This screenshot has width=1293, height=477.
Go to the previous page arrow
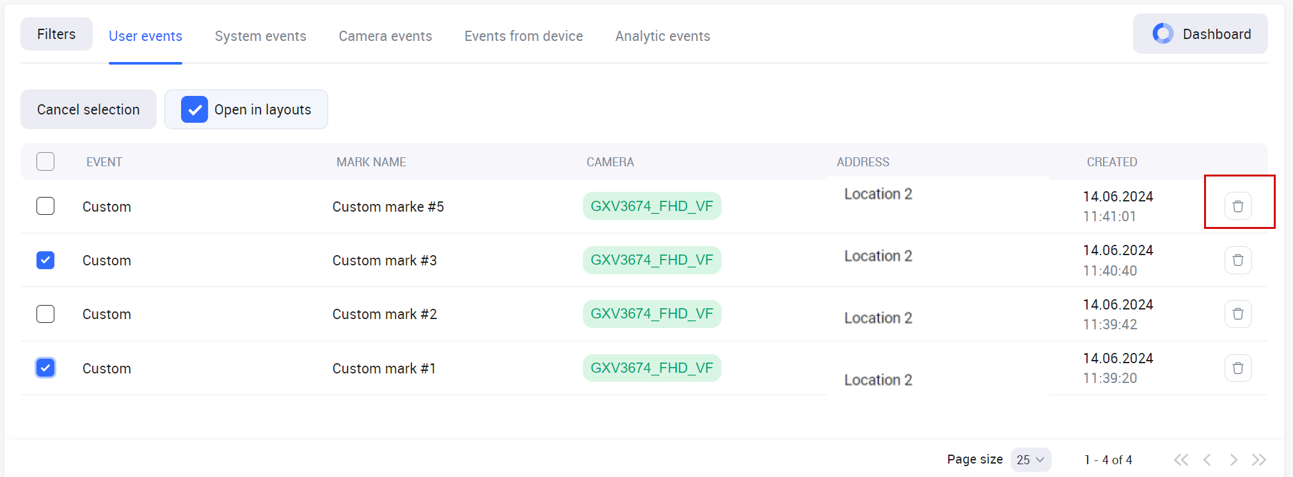[1207, 460]
